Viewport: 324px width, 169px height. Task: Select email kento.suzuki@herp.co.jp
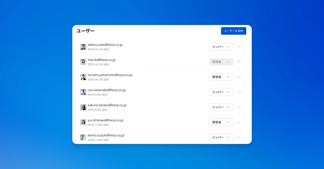coord(106,135)
